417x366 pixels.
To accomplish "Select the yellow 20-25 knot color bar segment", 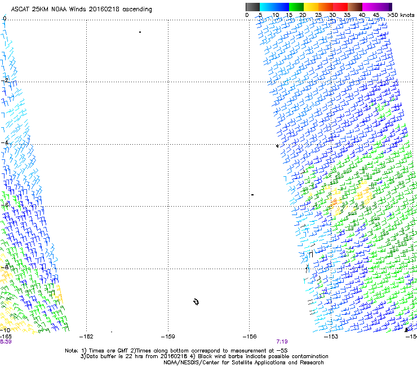I will point(311,7).
